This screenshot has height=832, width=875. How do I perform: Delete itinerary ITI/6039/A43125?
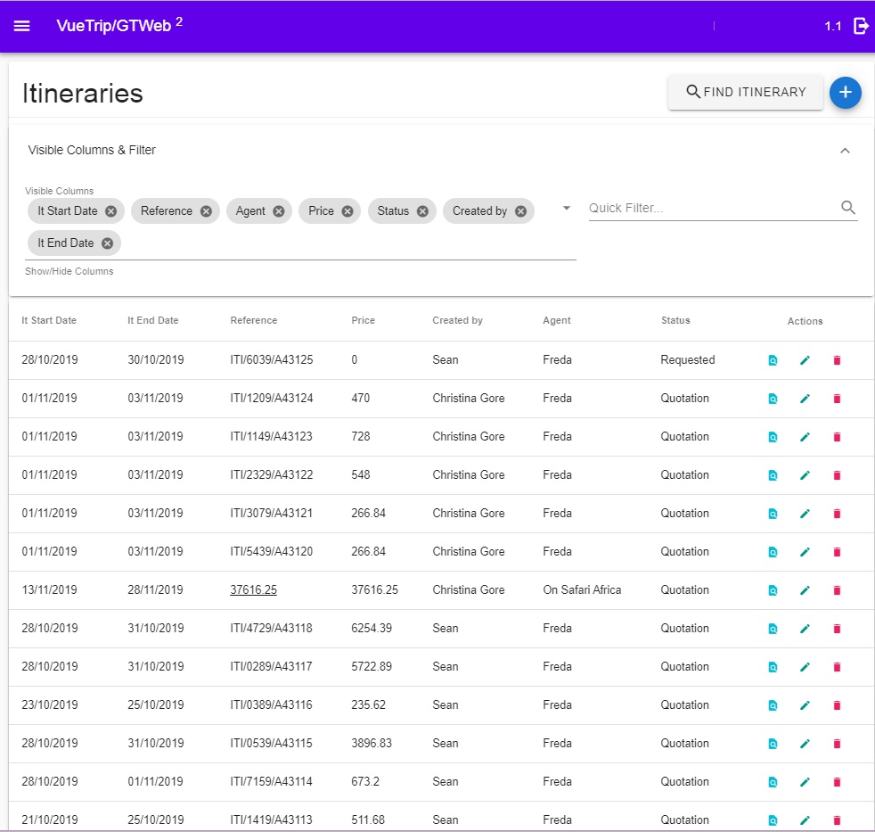837,360
